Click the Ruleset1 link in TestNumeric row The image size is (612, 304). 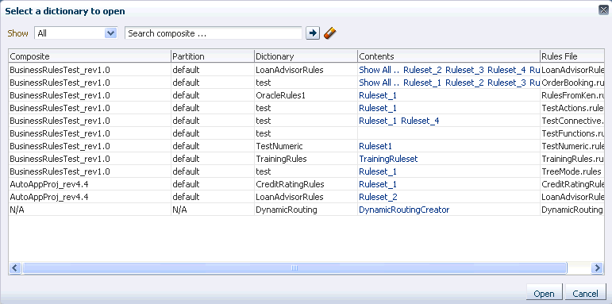tap(375, 146)
